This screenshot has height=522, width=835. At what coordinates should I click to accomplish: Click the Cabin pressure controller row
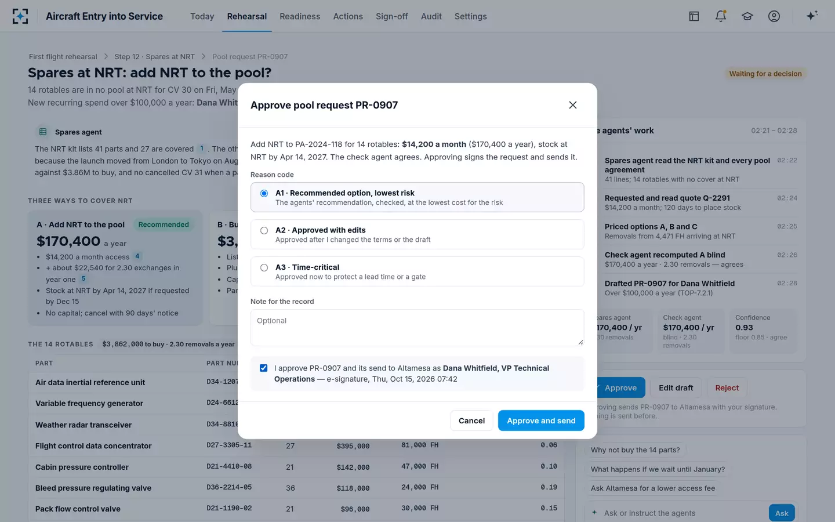[x=296, y=467]
